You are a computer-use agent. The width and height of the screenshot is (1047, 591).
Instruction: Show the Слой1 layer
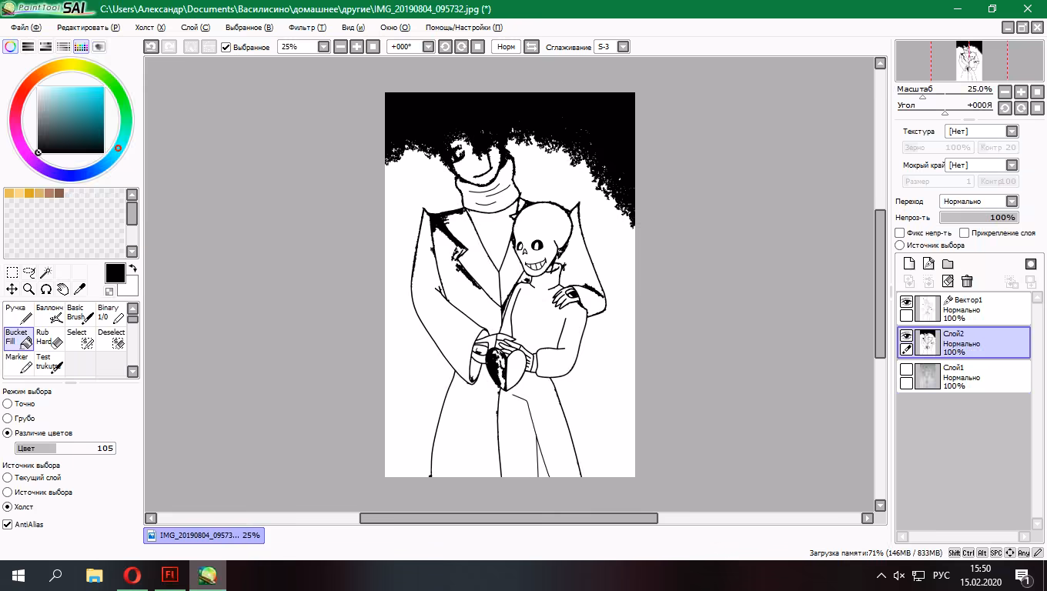point(906,370)
